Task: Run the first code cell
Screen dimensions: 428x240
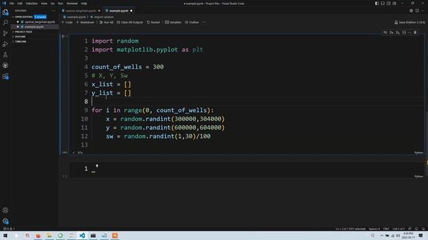Action: (63, 36)
